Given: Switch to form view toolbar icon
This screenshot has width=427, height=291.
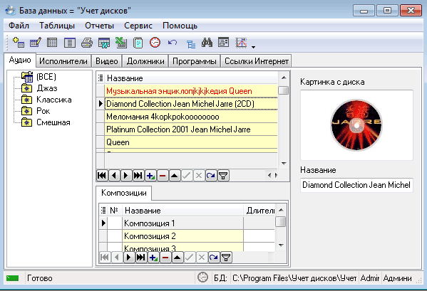Looking at the screenshot, I should point(69,43).
